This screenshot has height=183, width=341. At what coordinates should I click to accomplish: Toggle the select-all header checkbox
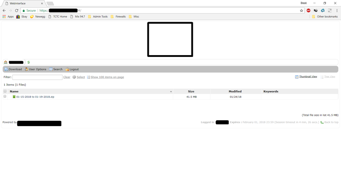click(5, 91)
